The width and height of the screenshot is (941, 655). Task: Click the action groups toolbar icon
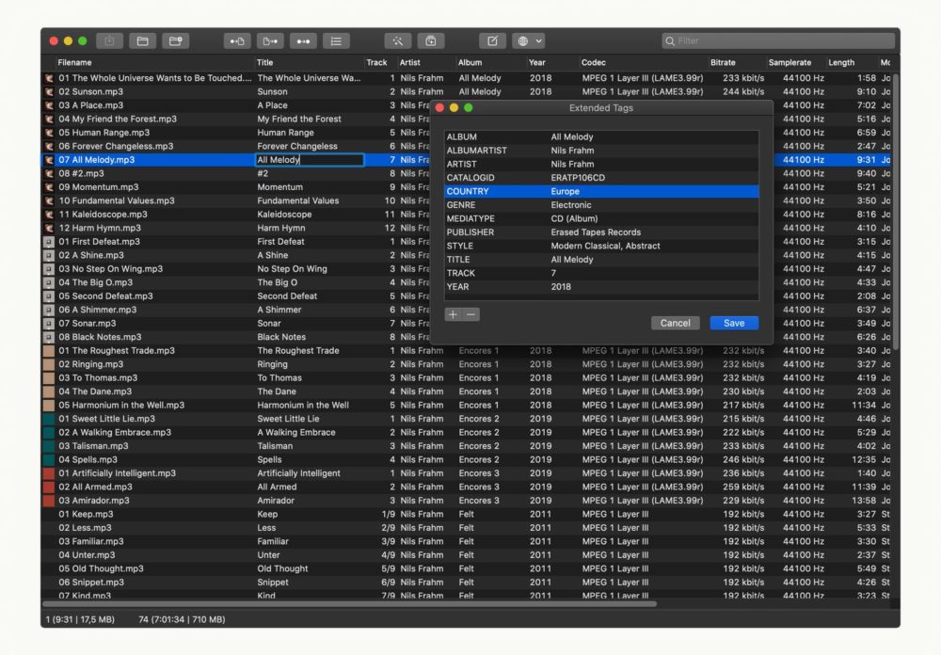pos(431,40)
